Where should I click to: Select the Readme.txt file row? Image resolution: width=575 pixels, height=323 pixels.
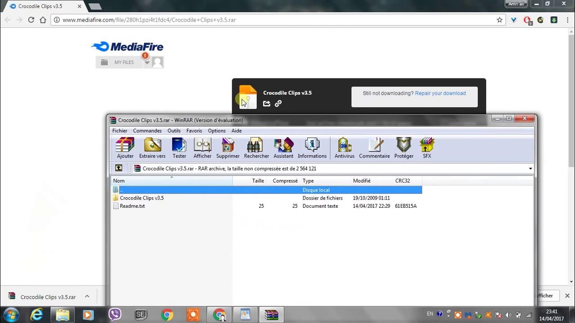pos(266,206)
